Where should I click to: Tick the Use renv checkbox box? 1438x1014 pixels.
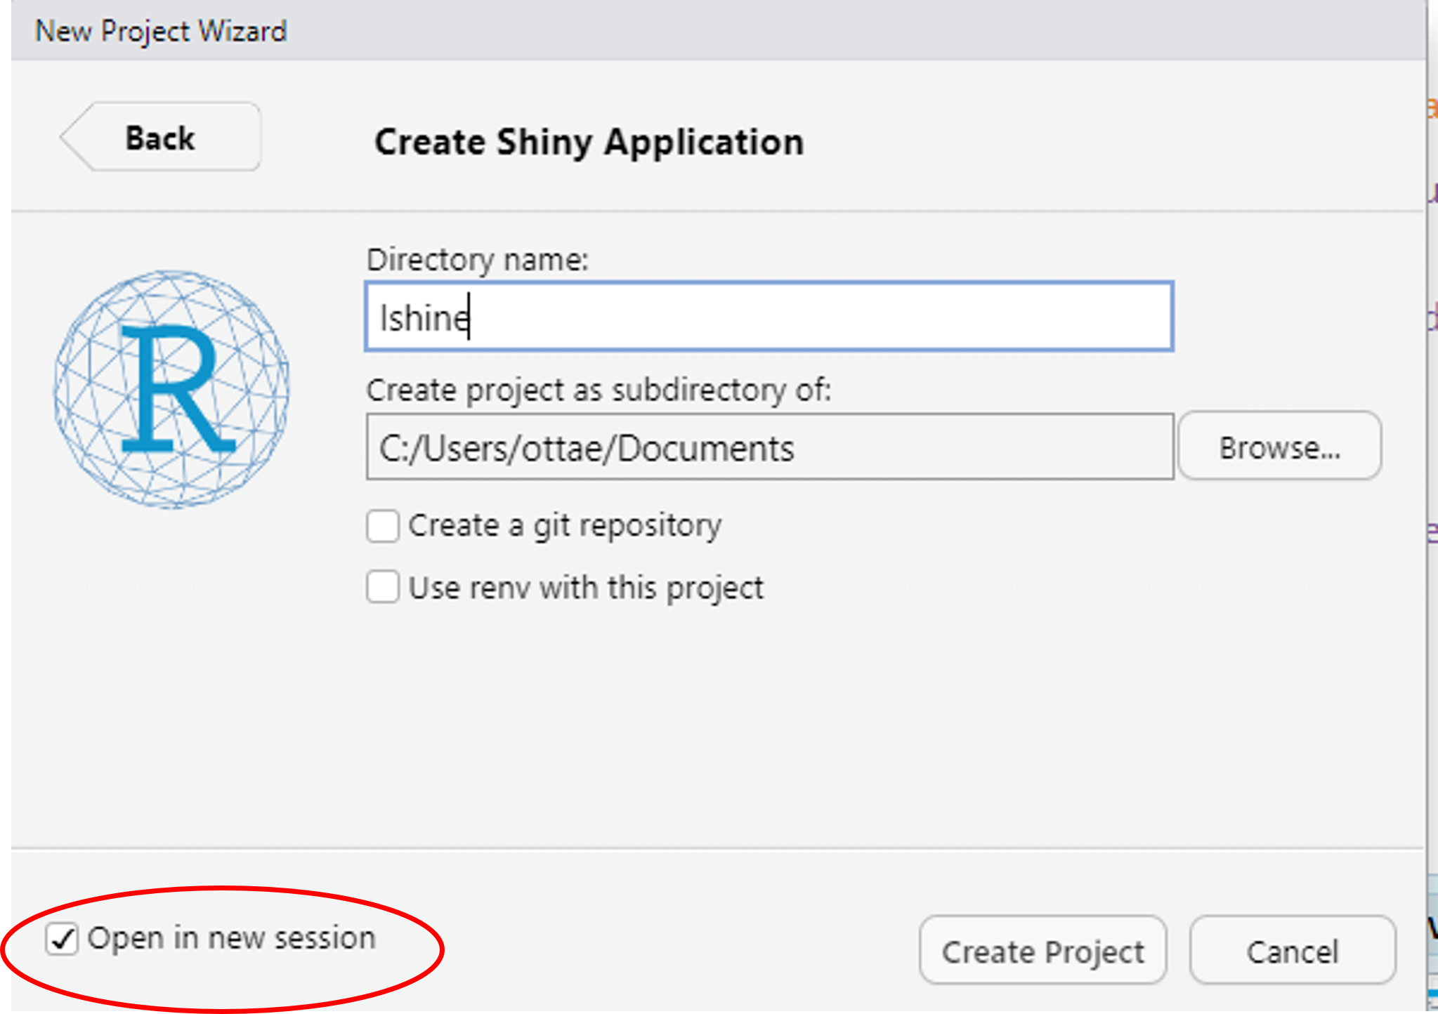[383, 587]
